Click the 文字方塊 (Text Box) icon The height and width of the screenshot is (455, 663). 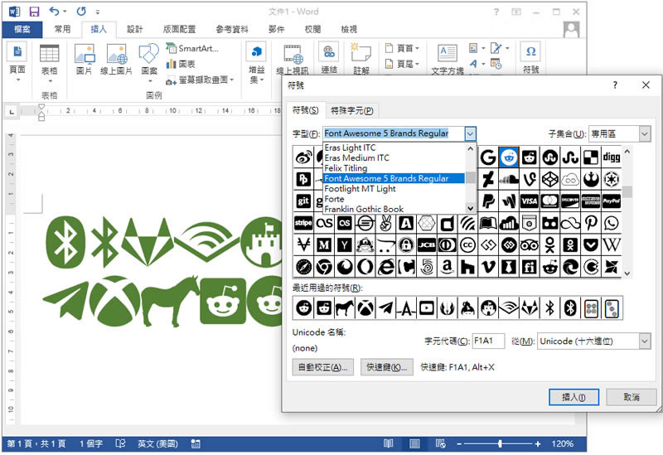448,59
